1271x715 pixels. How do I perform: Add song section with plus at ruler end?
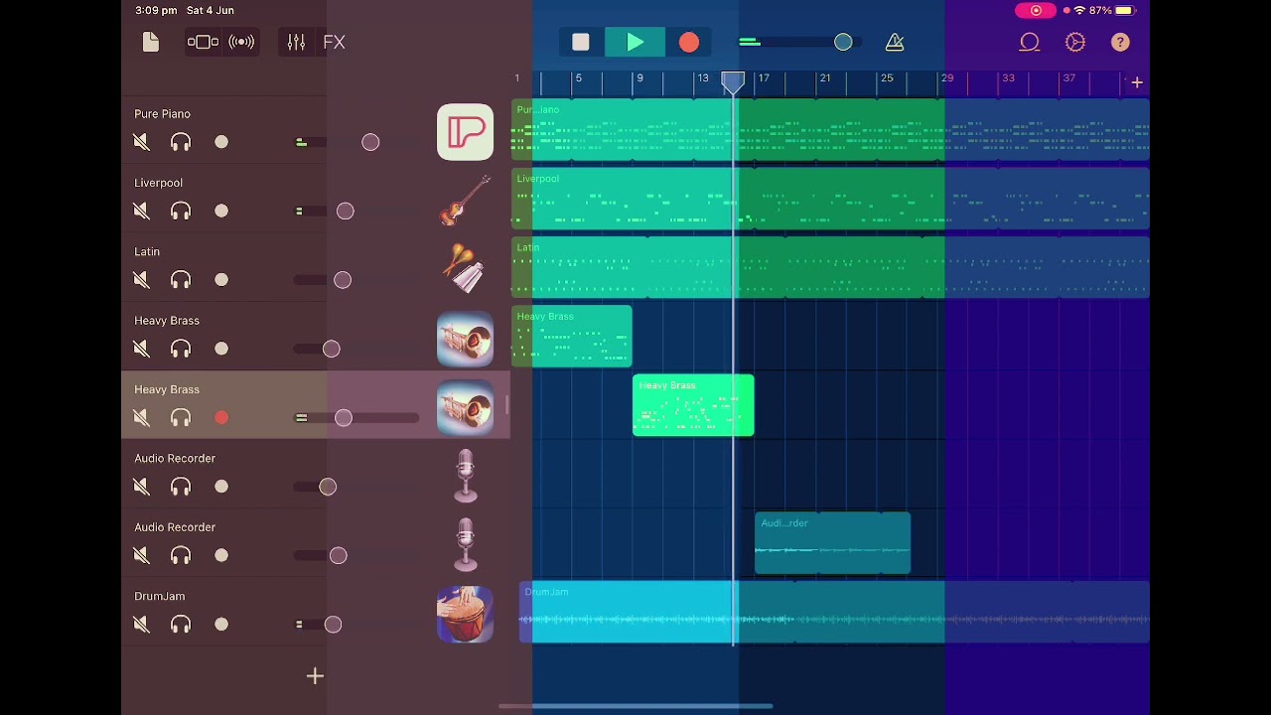1137,82
